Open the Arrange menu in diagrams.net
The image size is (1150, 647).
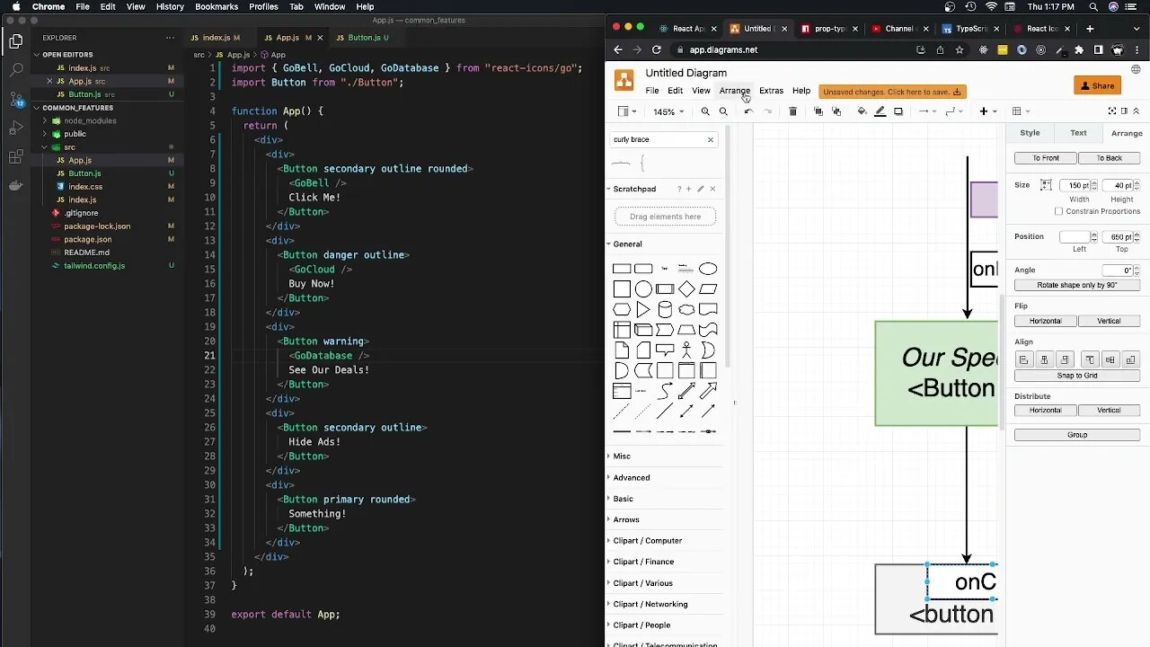pos(734,91)
